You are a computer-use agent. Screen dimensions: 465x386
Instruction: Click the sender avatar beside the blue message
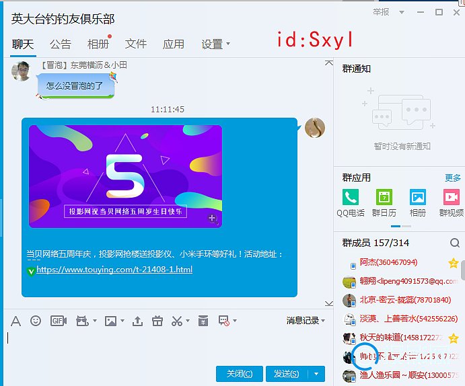tap(315, 128)
